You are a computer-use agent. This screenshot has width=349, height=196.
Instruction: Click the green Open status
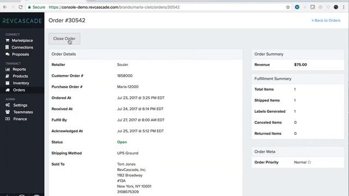point(122,142)
